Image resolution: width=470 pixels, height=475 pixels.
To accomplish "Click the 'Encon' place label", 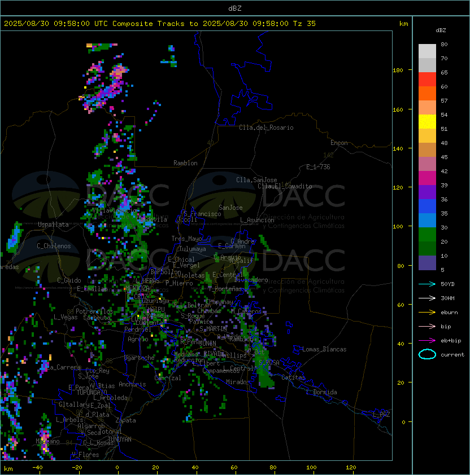I will click(x=339, y=143).
